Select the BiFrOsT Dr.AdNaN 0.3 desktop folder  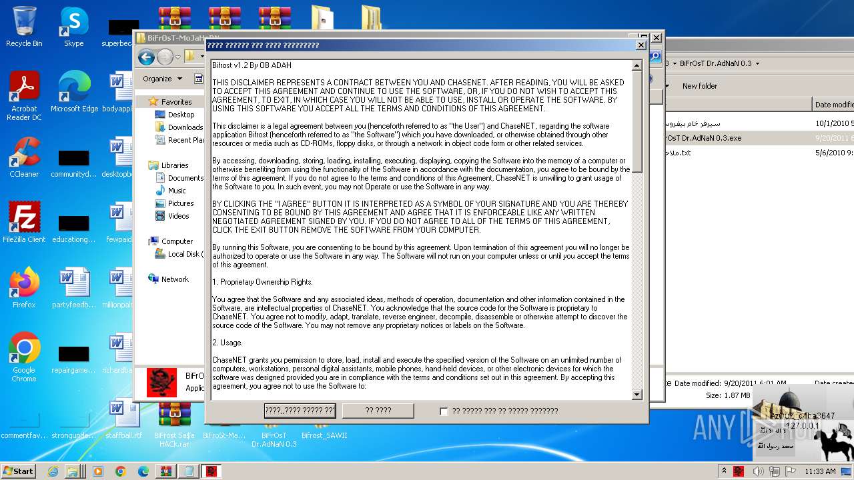274,439
